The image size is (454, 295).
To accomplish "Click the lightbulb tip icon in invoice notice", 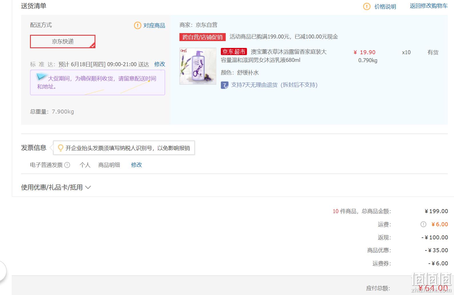I will (x=60, y=148).
